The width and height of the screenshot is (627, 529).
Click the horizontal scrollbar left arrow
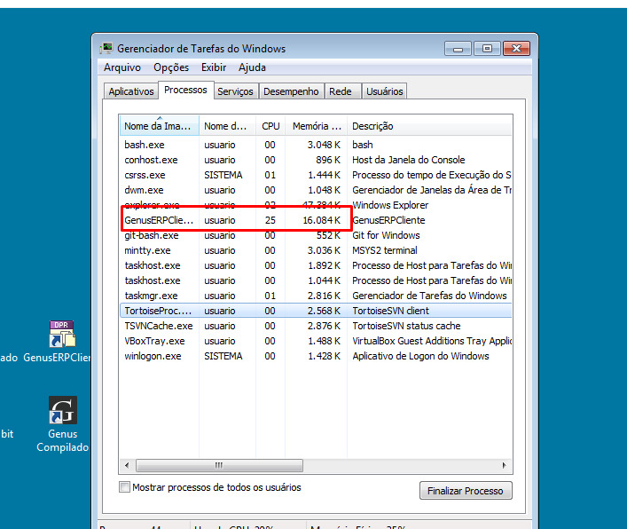(127, 465)
